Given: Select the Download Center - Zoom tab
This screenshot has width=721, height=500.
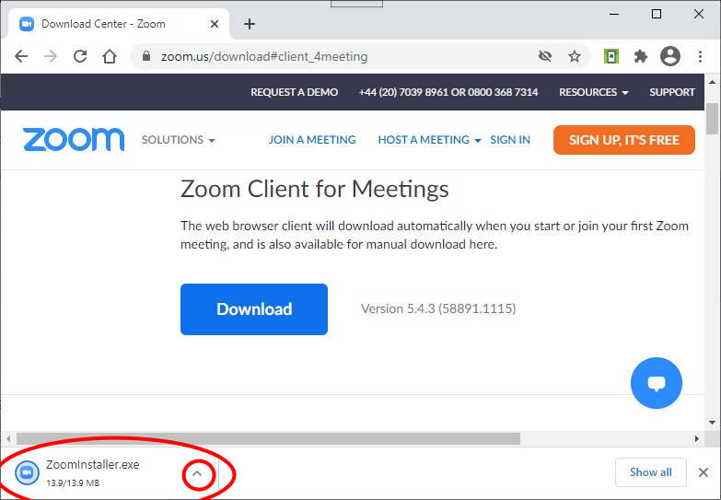Looking at the screenshot, I should (103, 24).
